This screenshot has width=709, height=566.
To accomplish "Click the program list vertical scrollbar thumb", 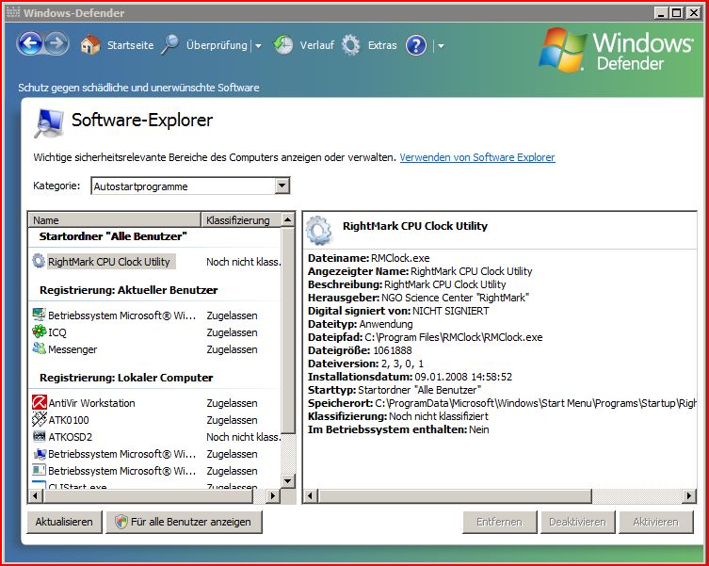I will [287, 330].
